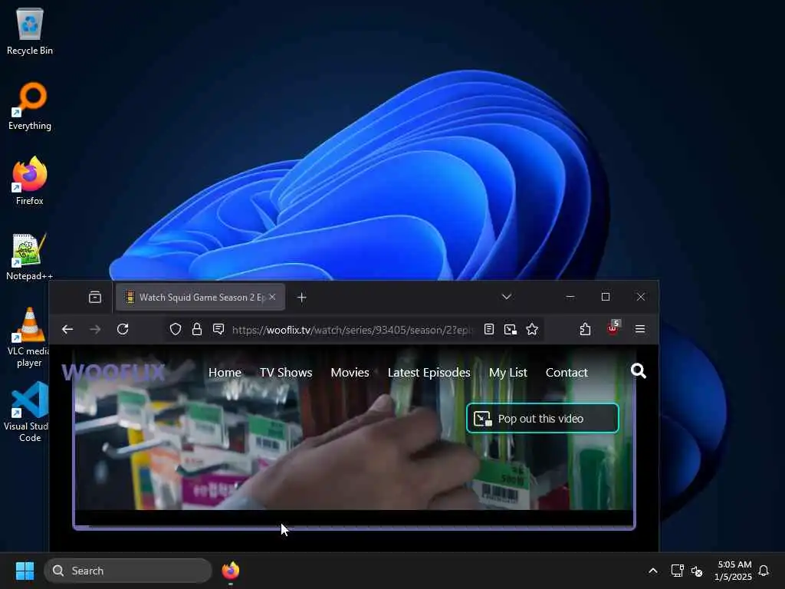This screenshot has height=589, width=785.
Task: Open Recycle Bin desktop icon
Action: tap(30, 31)
